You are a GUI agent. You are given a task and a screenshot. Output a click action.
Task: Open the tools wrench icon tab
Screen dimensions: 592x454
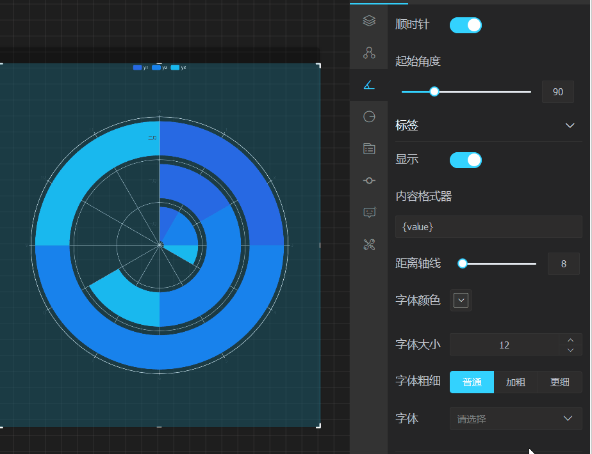[369, 244]
